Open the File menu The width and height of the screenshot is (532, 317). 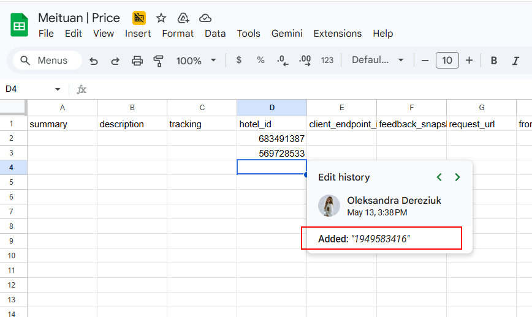(x=46, y=34)
